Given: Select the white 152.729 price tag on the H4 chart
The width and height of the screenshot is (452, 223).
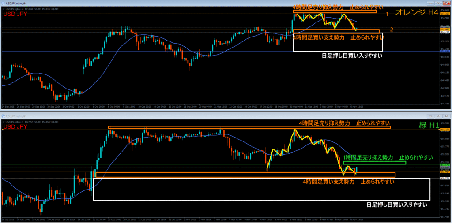Looking at the screenshot, I should (x=445, y=32).
